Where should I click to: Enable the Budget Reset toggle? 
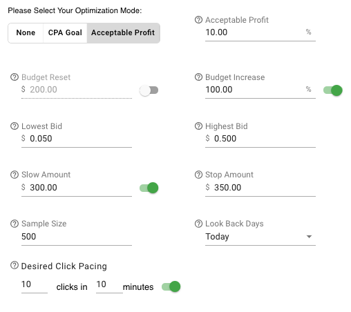(x=149, y=90)
